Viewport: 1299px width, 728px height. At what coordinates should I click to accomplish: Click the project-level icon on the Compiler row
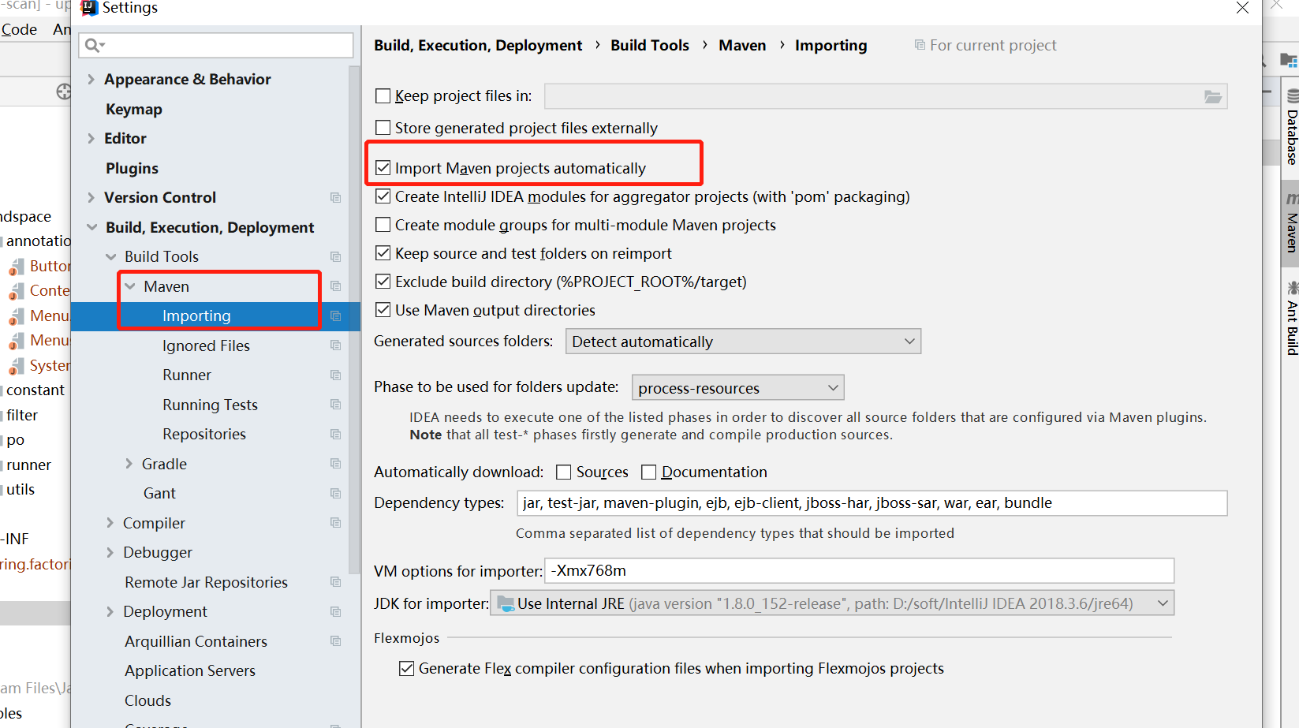point(335,523)
